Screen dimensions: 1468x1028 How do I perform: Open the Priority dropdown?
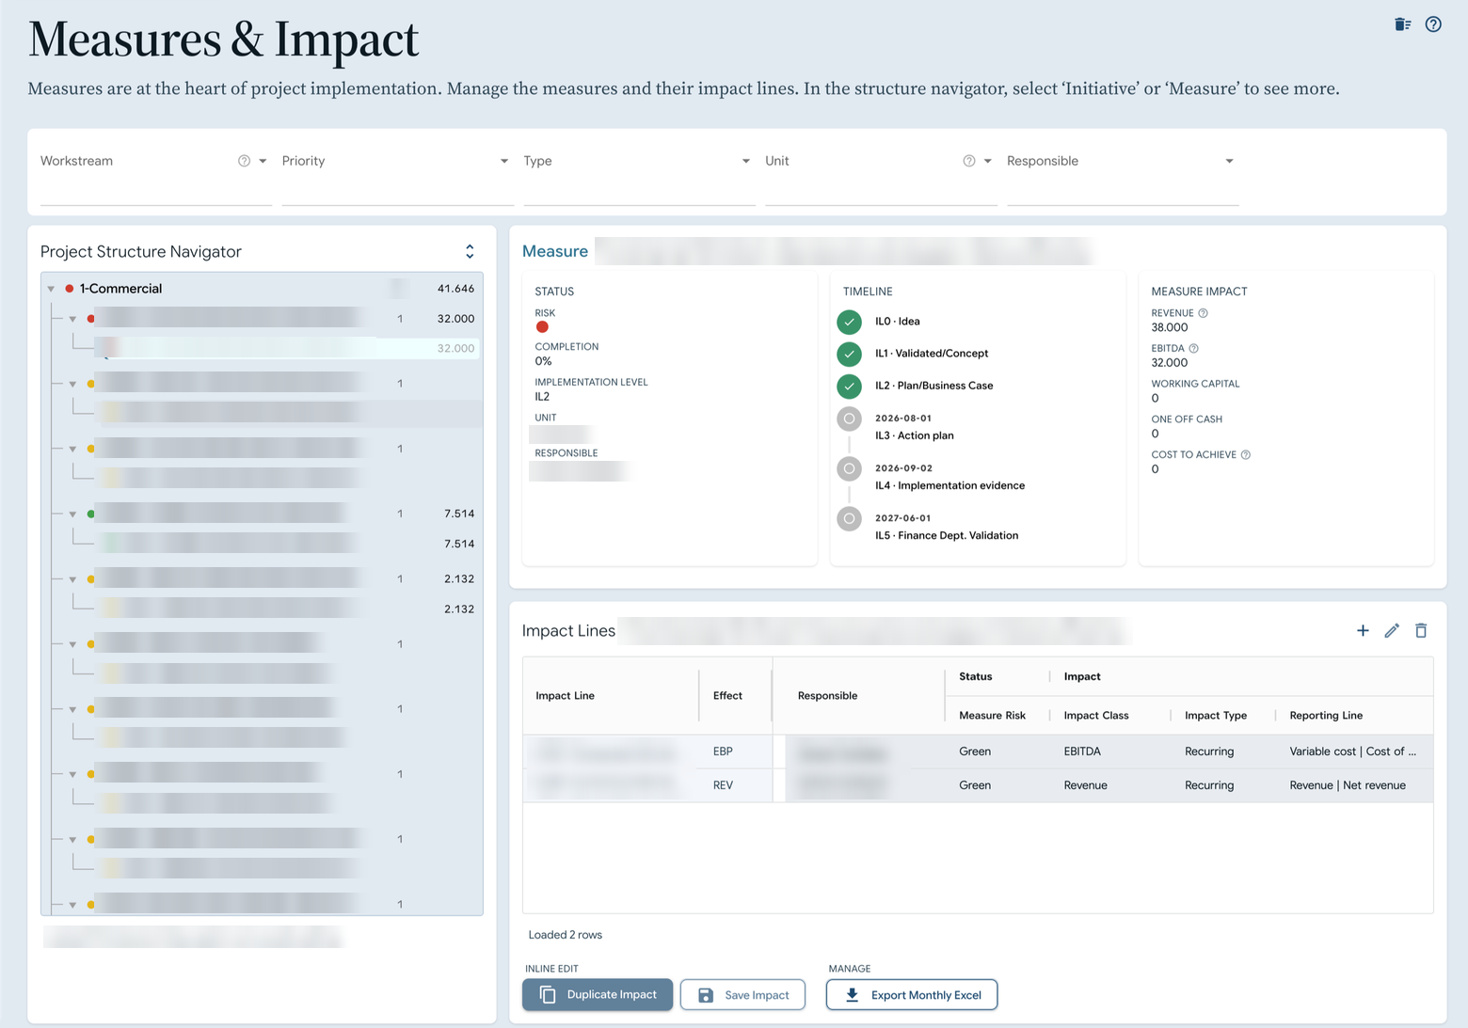point(504,161)
